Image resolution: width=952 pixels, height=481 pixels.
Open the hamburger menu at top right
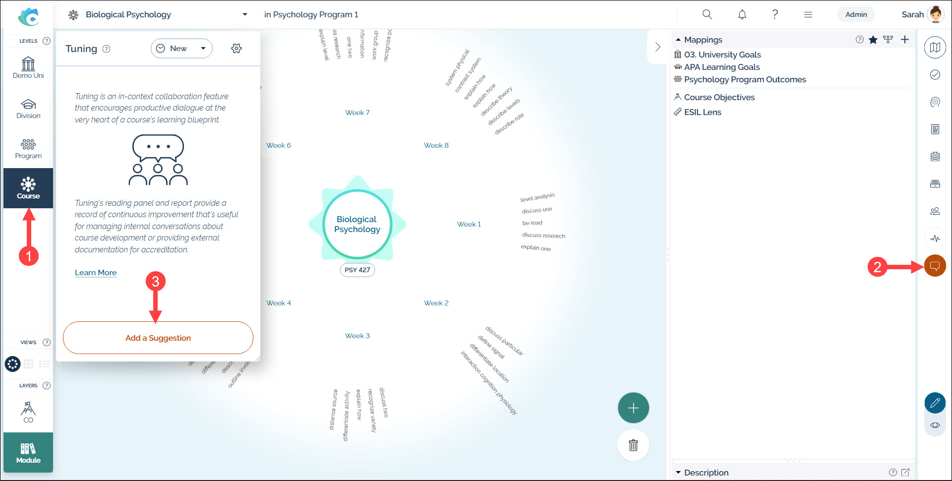click(808, 14)
